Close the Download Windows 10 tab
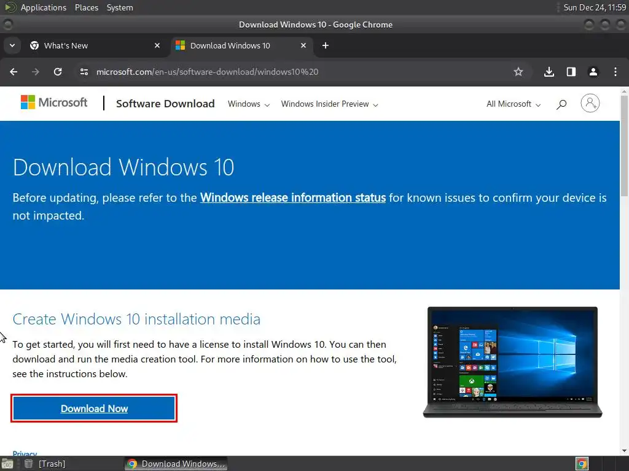 [x=303, y=45]
